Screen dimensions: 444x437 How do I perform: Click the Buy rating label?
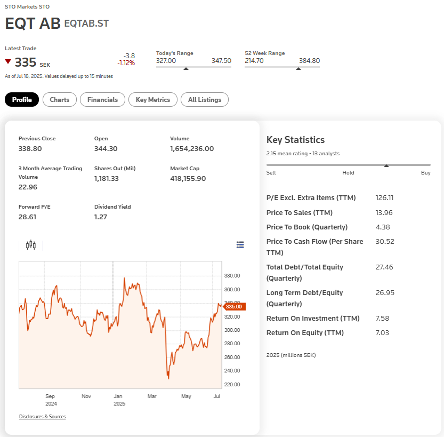tap(425, 172)
